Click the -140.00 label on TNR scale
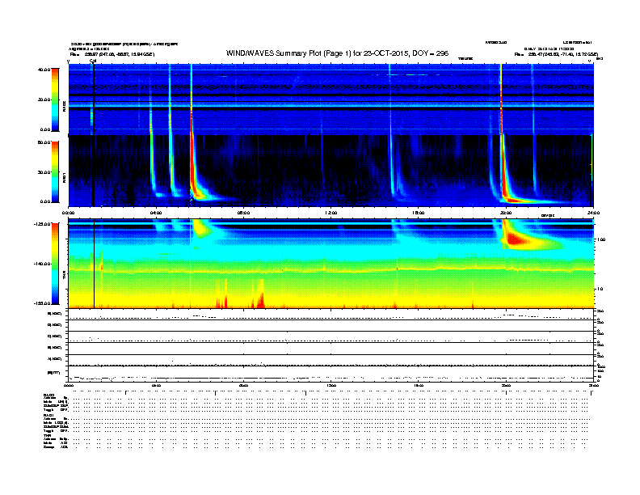 point(43,264)
